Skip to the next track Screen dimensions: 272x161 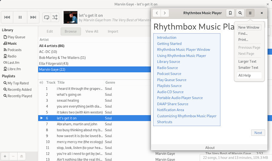[33, 17]
